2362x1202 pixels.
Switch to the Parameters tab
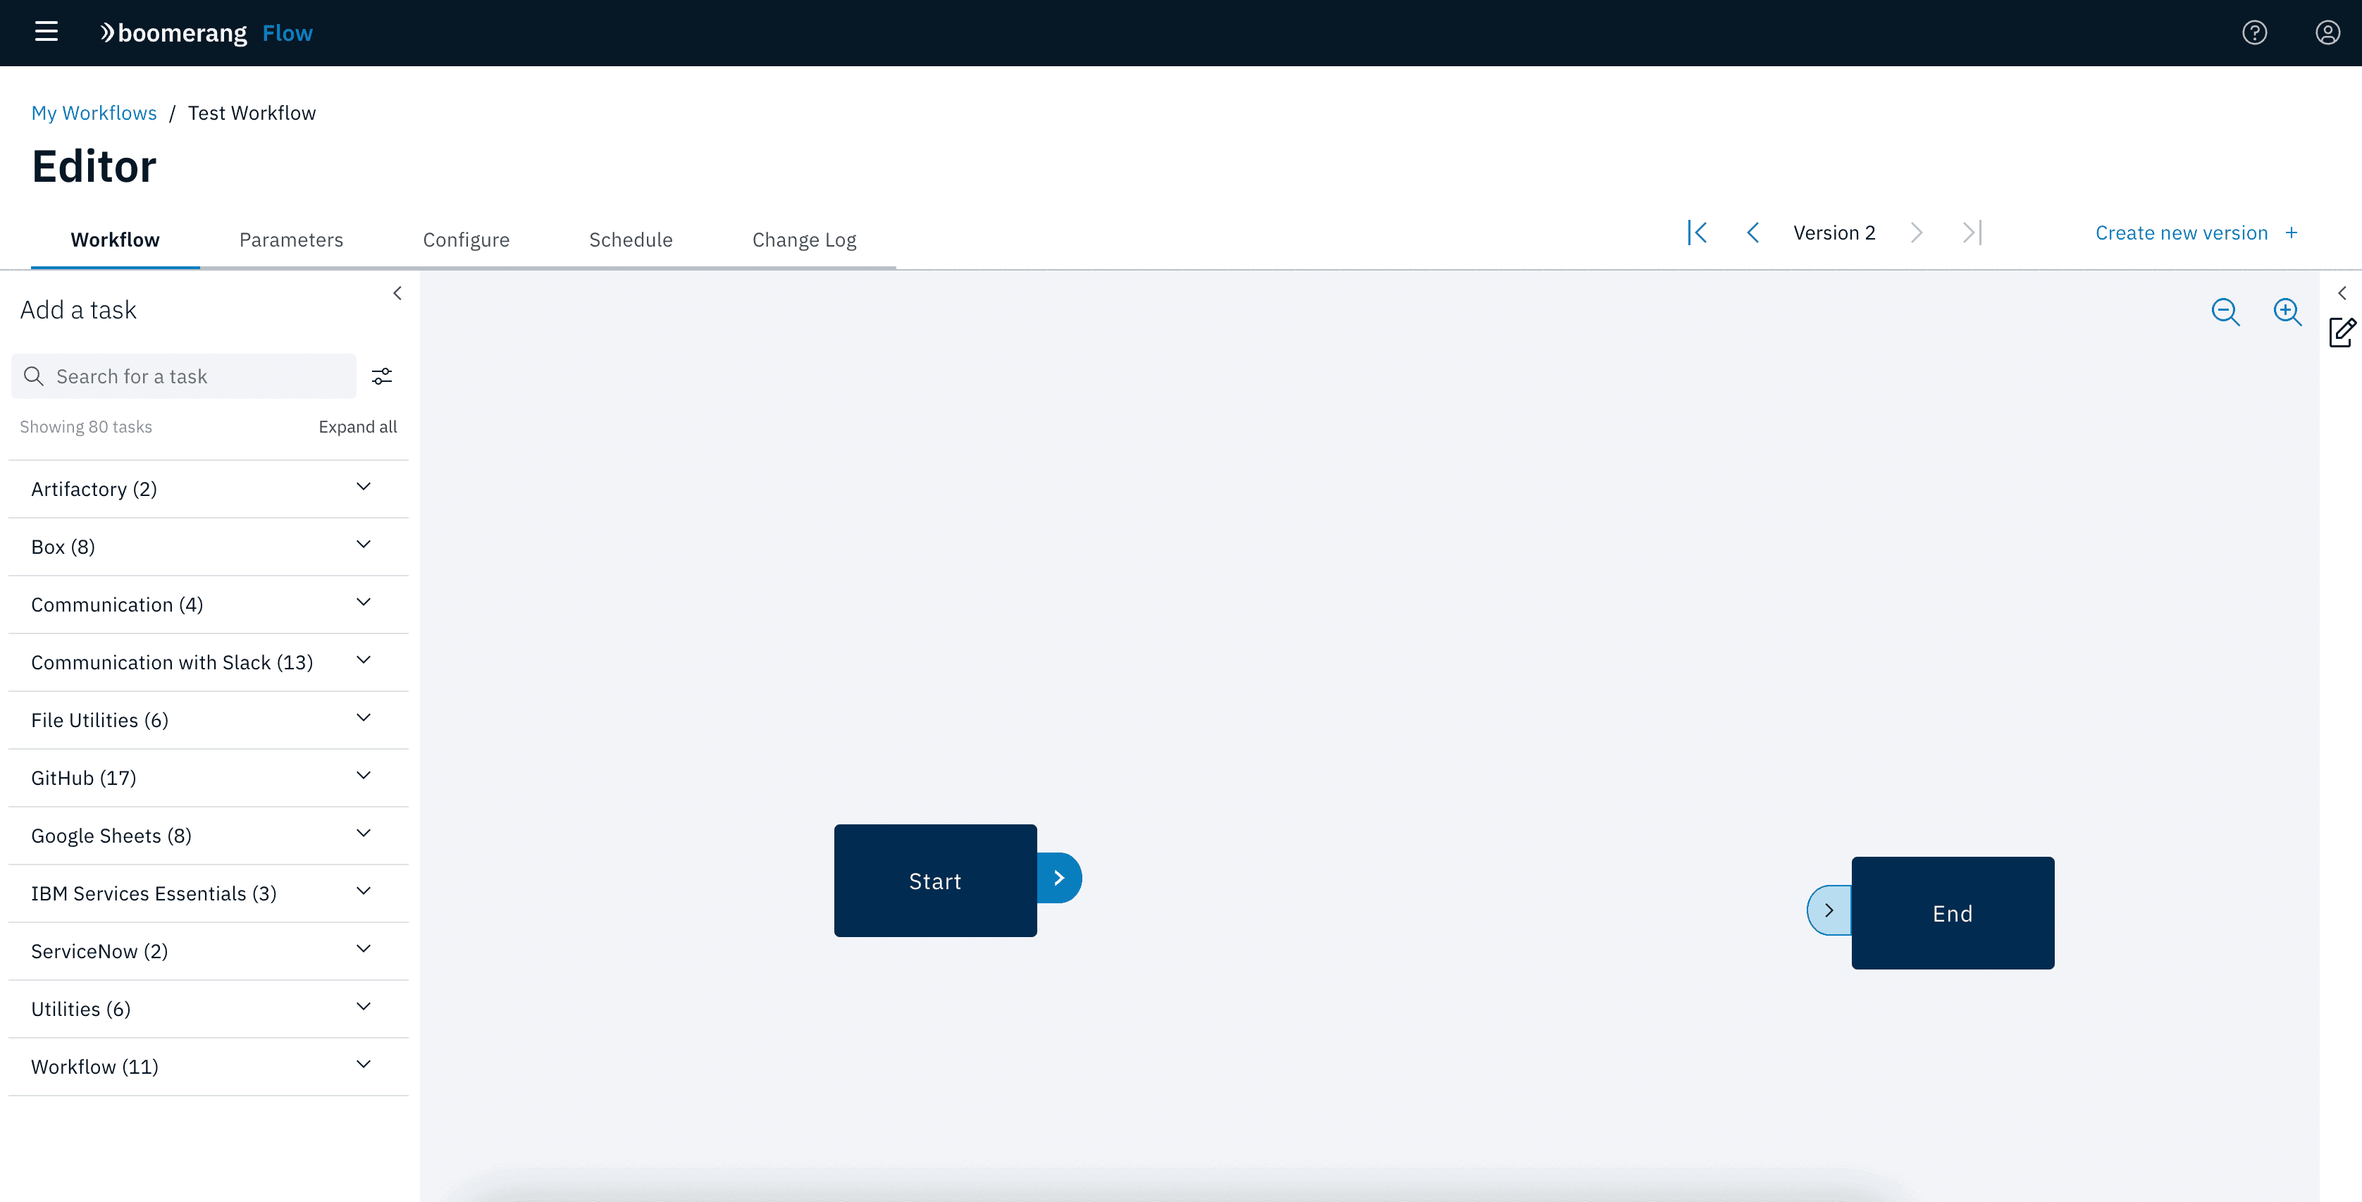292,240
